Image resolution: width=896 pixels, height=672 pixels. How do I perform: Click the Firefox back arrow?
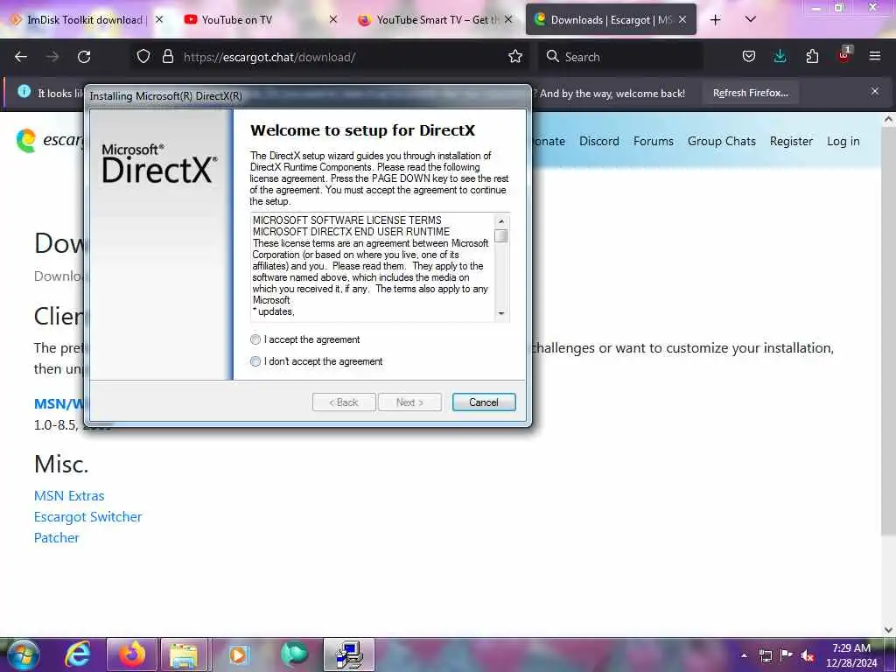pos(21,57)
